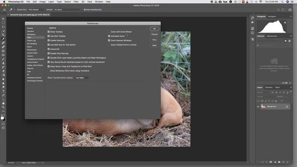Image resolution: width=297 pixels, height=167 pixels.
Task: Select Interface in the Preferences sidebar
Action: tap(30, 31)
